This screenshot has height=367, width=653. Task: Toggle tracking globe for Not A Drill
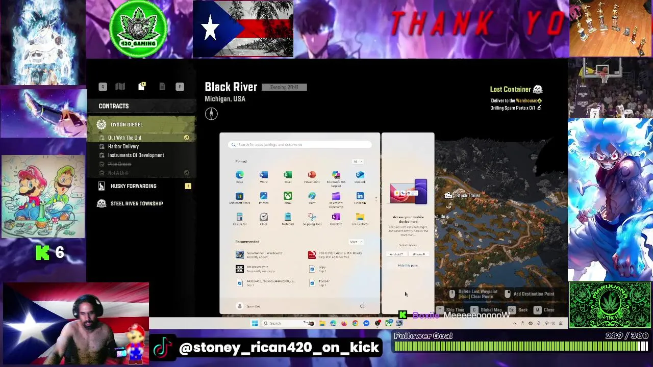coord(186,173)
